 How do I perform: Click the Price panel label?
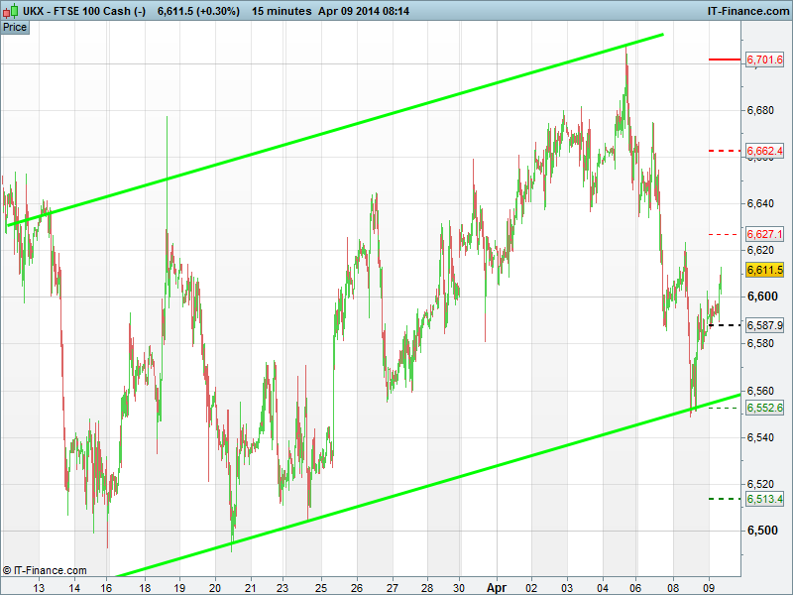click(x=15, y=27)
